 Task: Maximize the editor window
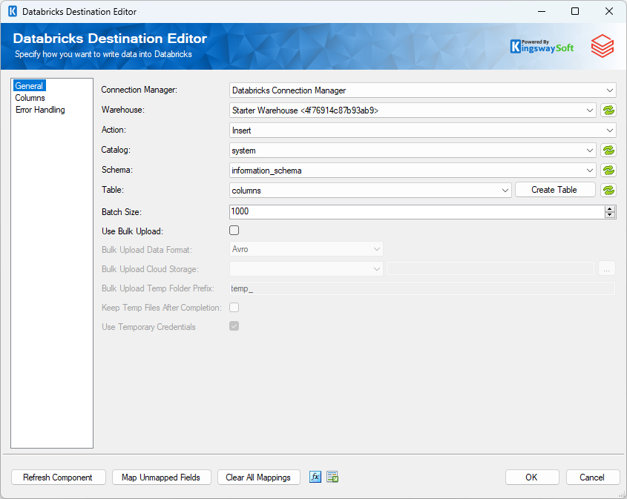(574, 11)
